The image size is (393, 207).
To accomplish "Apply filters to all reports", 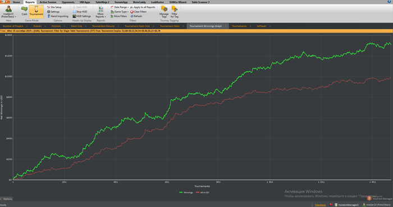I will click(x=143, y=7).
